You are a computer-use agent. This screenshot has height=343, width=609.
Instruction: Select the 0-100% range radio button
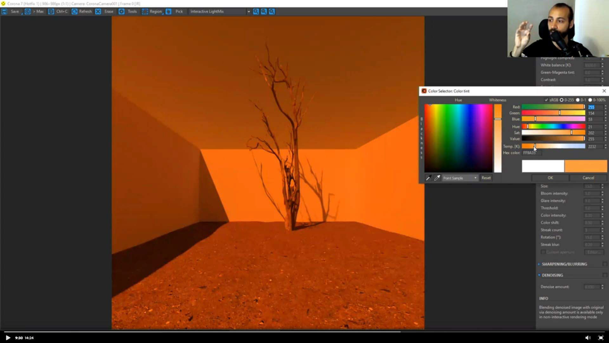(x=590, y=100)
